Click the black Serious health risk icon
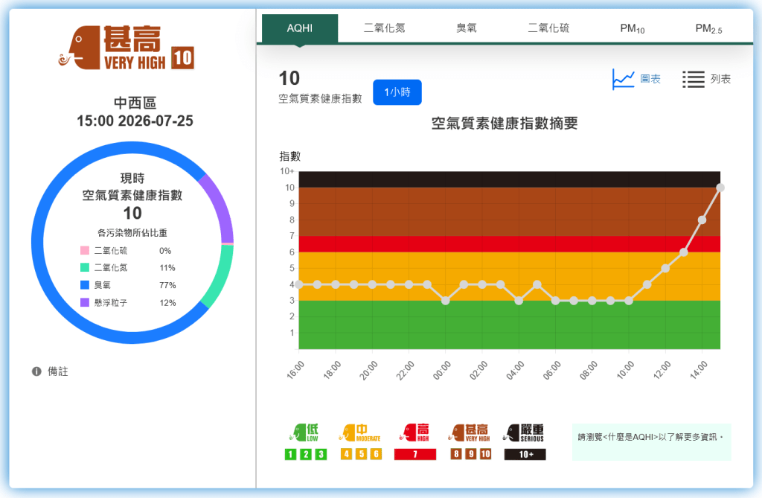 (x=525, y=432)
